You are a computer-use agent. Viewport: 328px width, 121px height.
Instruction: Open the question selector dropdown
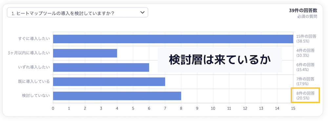pyautogui.click(x=77, y=12)
